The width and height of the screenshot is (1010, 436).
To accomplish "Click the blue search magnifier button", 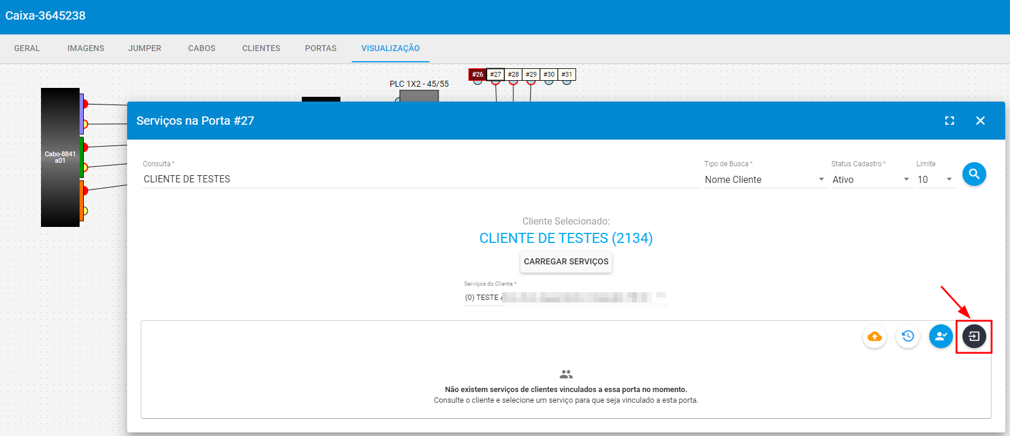I will click(974, 174).
